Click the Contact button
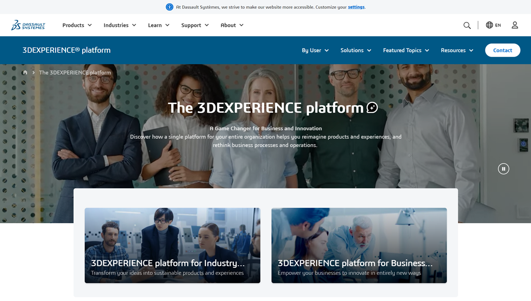531x301 pixels. 503,50
